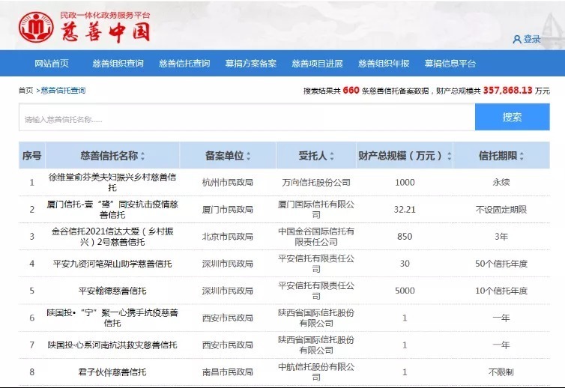Open 金谷信托2021信达大爱 2号慈善信托 entry
The height and width of the screenshot is (388, 565).
112,237
